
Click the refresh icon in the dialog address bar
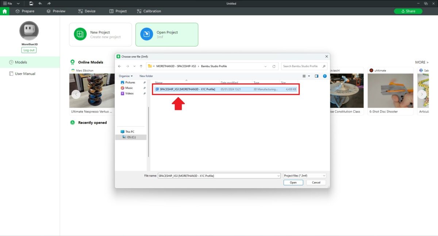tap(274, 66)
